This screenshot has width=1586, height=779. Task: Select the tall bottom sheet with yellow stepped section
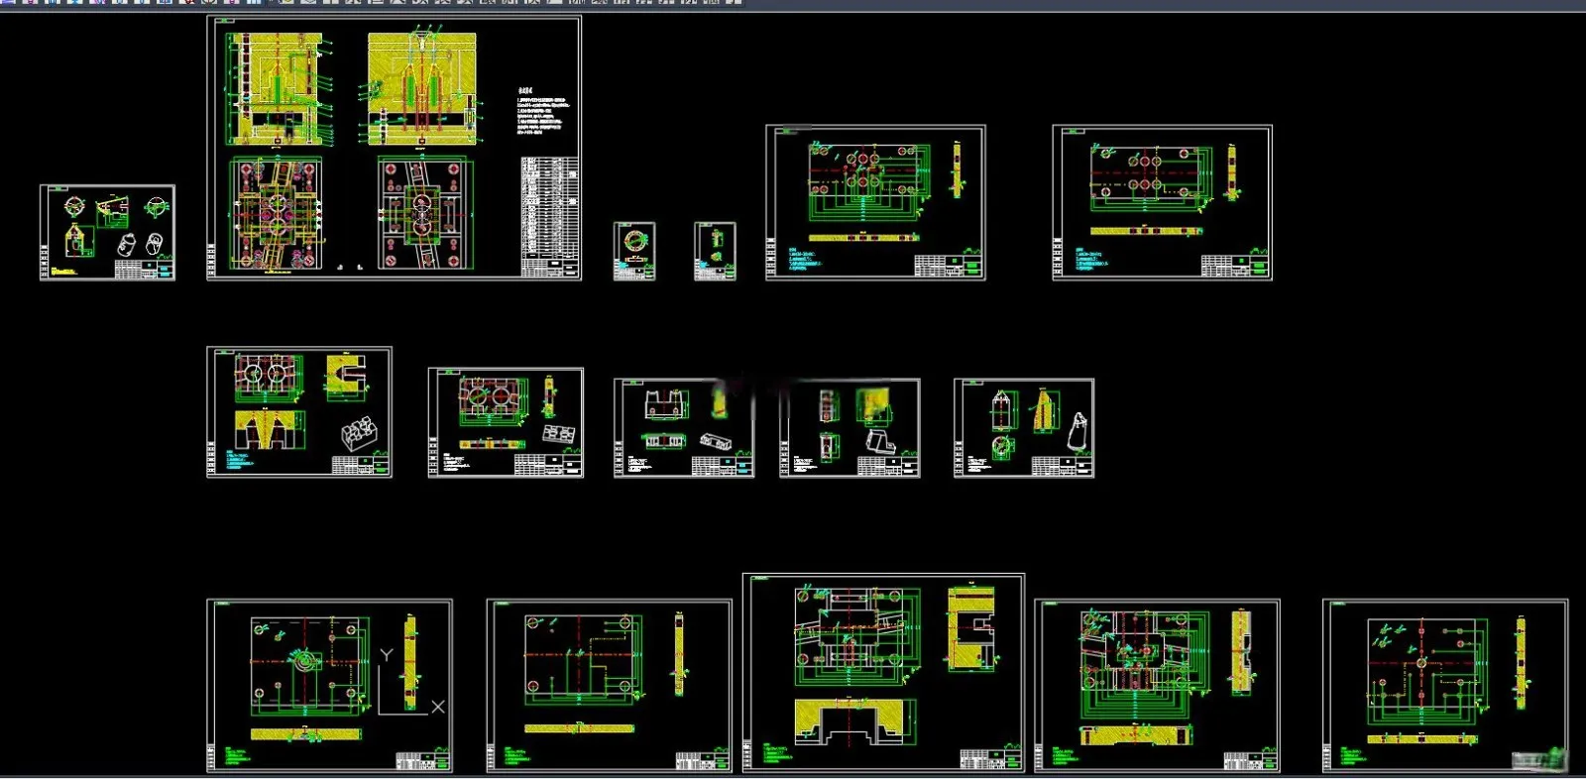883,673
